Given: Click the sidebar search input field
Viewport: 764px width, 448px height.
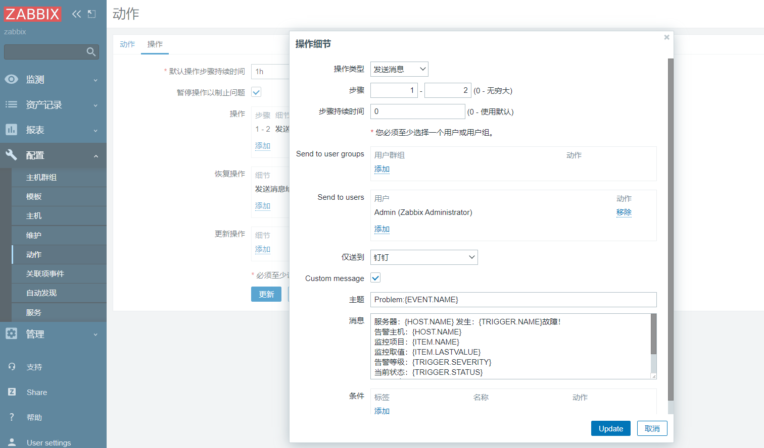Looking at the screenshot, I should coord(52,51).
